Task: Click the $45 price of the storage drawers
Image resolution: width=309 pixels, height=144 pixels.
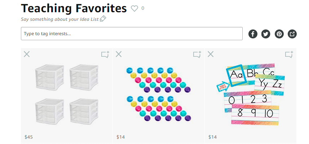Action: pyautogui.click(x=28, y=137)
